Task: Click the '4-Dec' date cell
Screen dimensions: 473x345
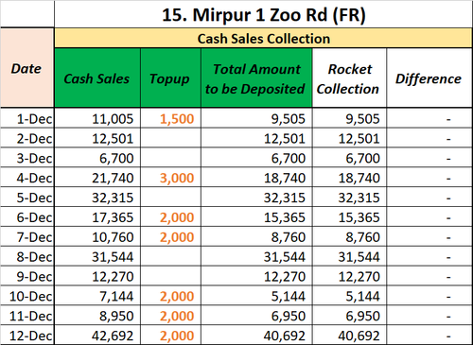Action: click(x=27, y=178)
